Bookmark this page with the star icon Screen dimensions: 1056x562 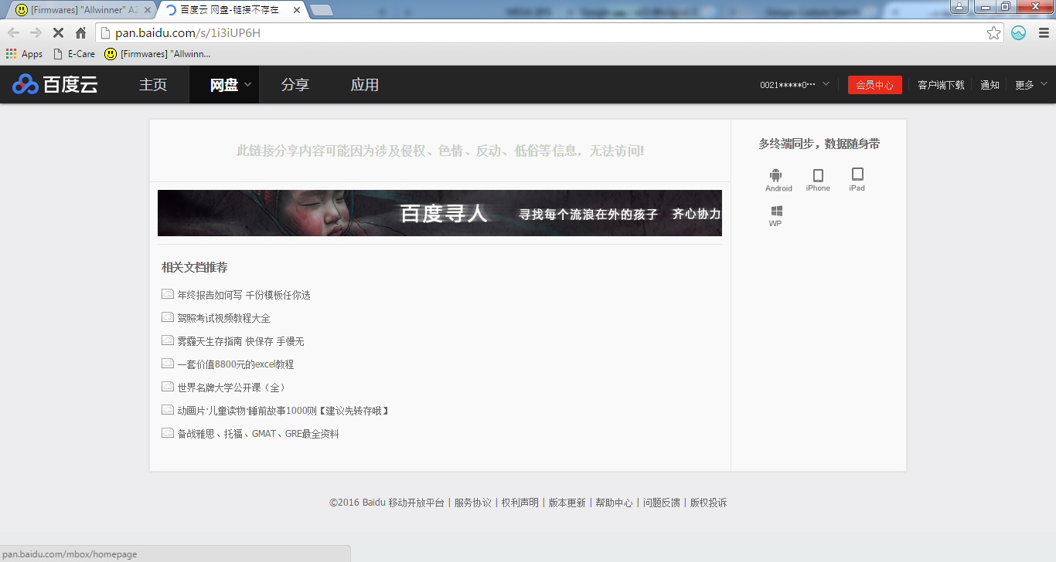993,32
